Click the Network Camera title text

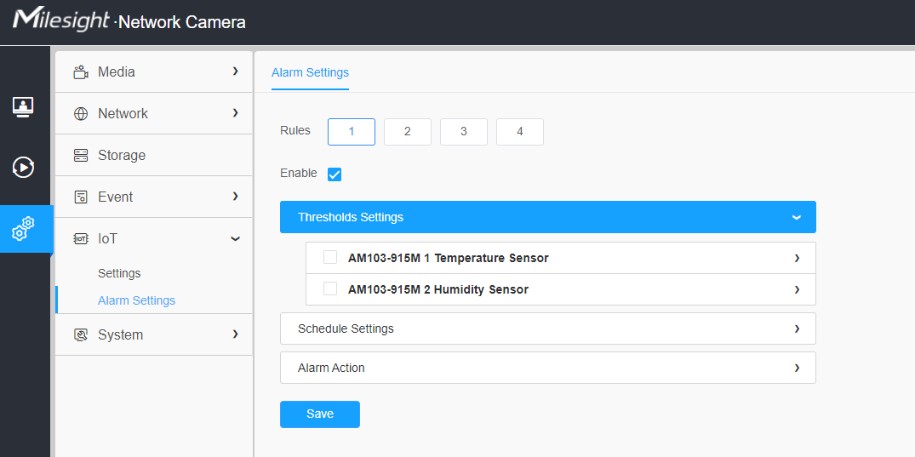point(181,23)
